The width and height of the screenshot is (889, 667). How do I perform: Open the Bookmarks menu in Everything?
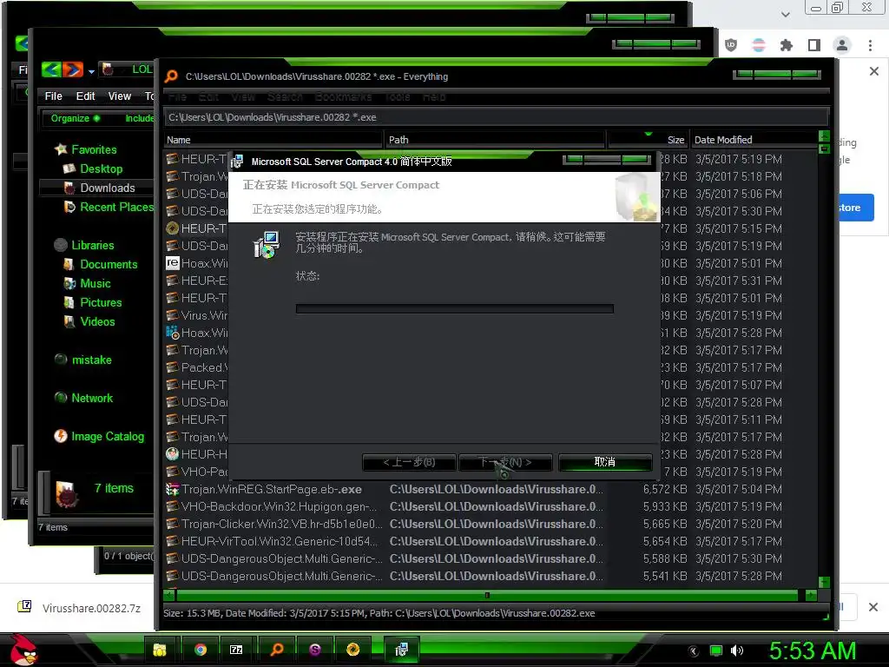click(343, 96)
